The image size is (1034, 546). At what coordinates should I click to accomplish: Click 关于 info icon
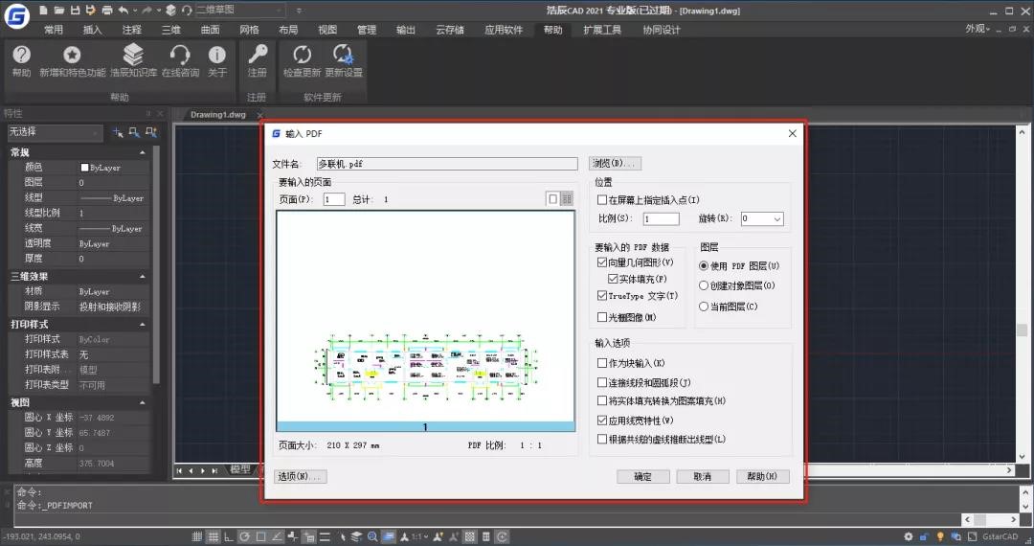[217, 55]
